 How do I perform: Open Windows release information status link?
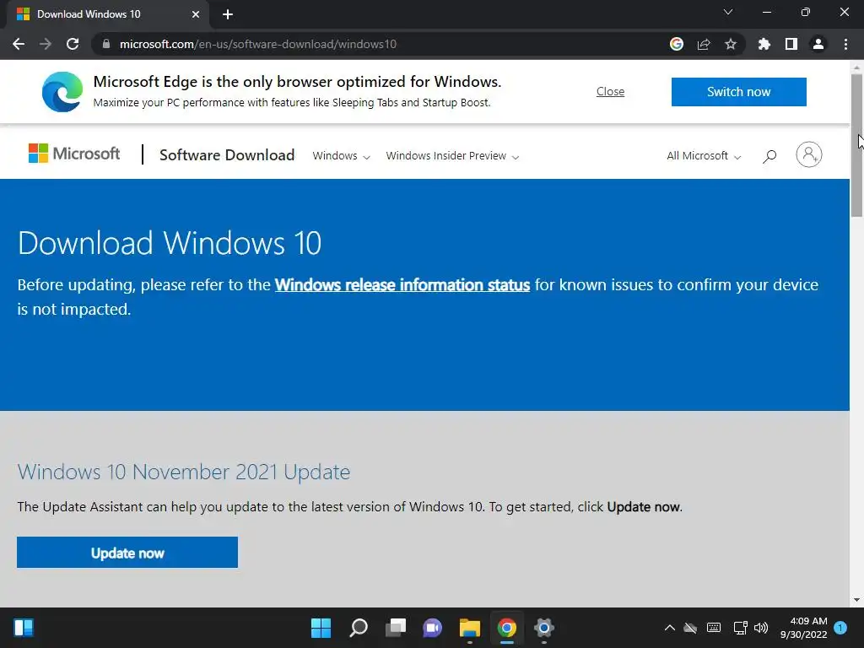tap(402, 285)
